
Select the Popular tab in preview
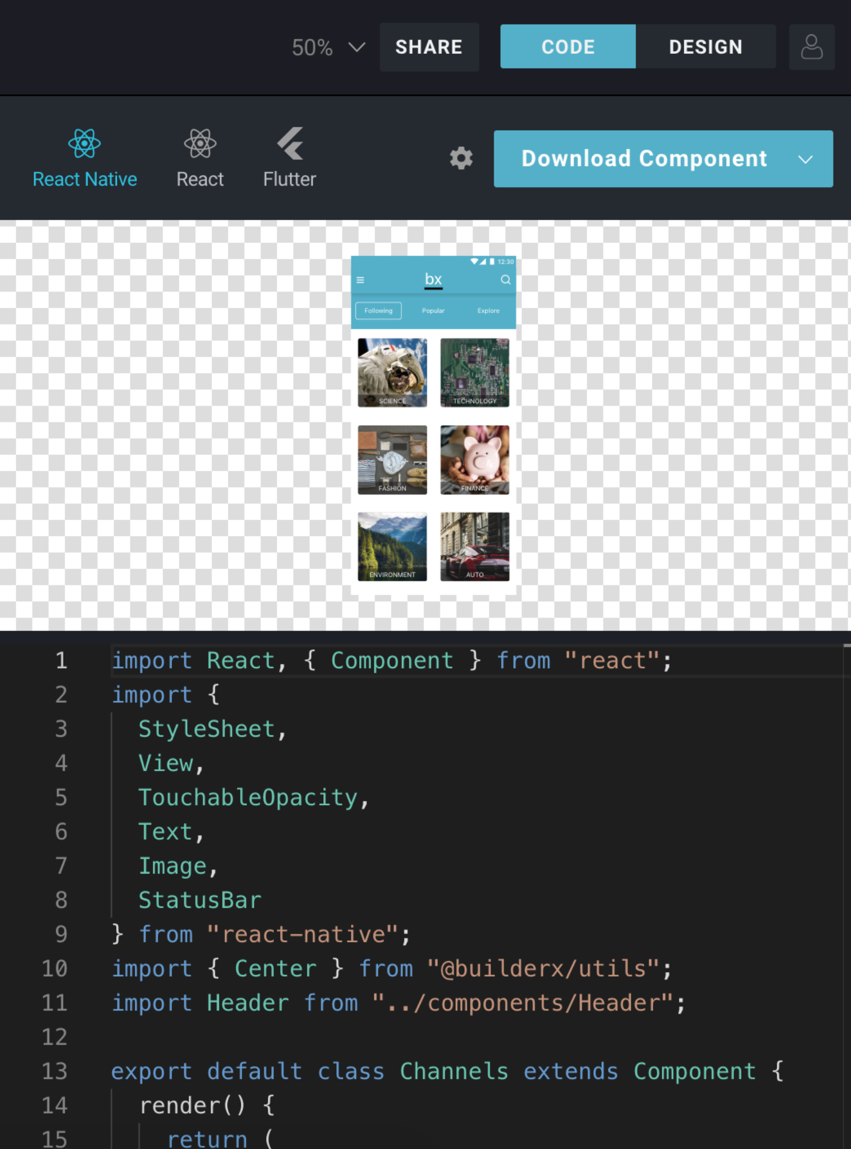pyautogui.click(x=433, y=311)
